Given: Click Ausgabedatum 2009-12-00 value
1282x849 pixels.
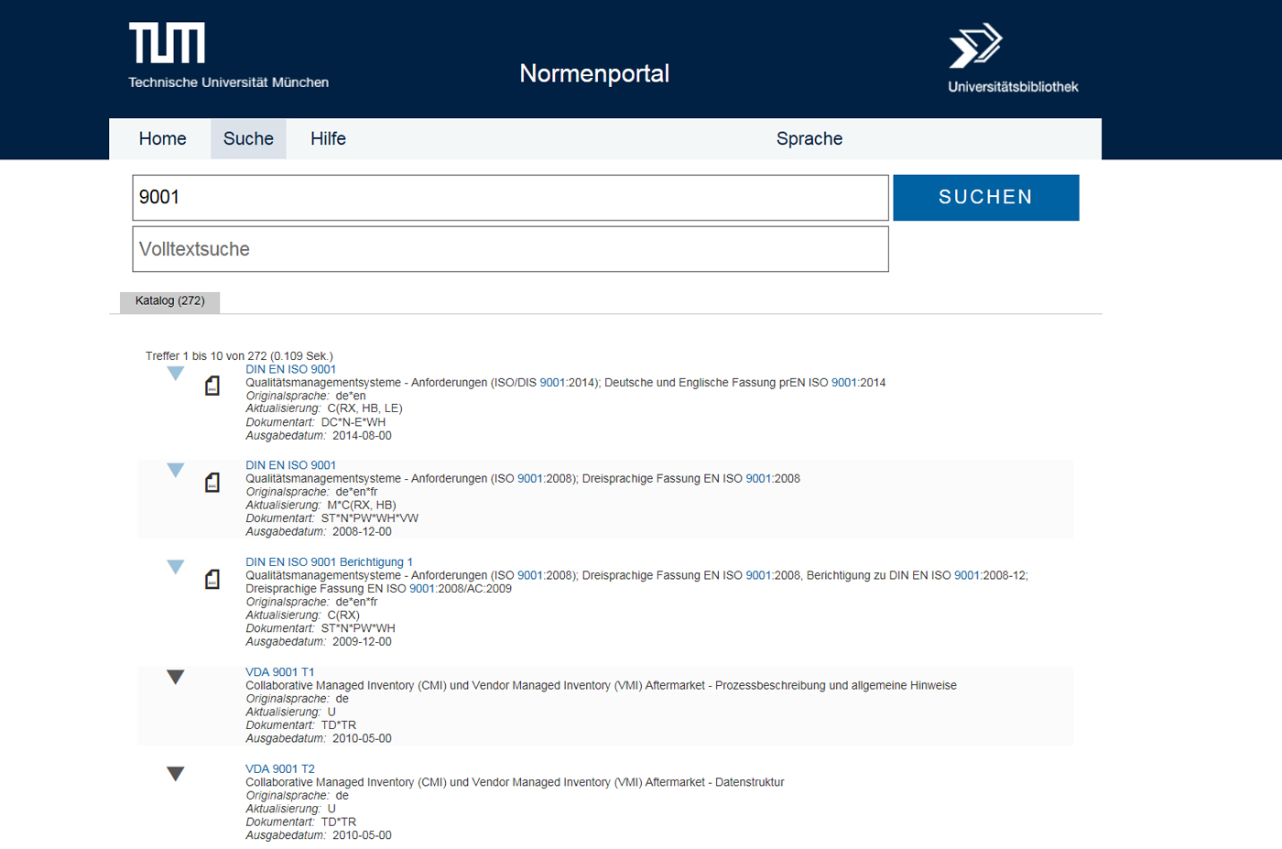Looking at the screenshot, I should 362,642.
